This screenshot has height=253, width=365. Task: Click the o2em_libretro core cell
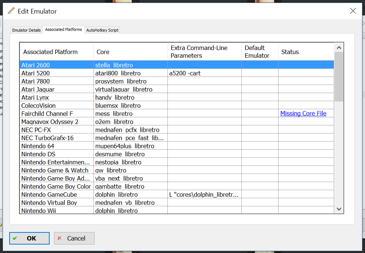(131, 121)
